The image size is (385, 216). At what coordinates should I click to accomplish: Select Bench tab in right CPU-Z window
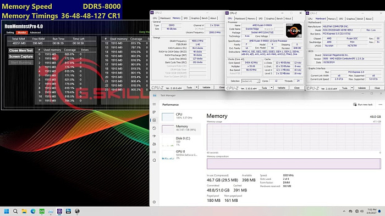tap(360, 19)
